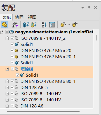101x115 pixels.
Task: Switch to the 装配 tab
Action: tap(6, 17)
